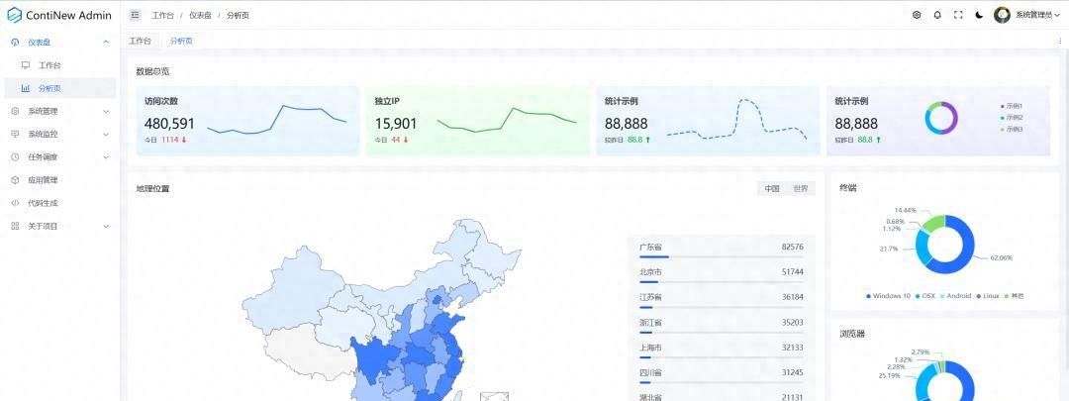The width and height of the screenshot is (1069, 401).
Task: Toggle Android legend in 终端 chart
Action: pos(956,296)
